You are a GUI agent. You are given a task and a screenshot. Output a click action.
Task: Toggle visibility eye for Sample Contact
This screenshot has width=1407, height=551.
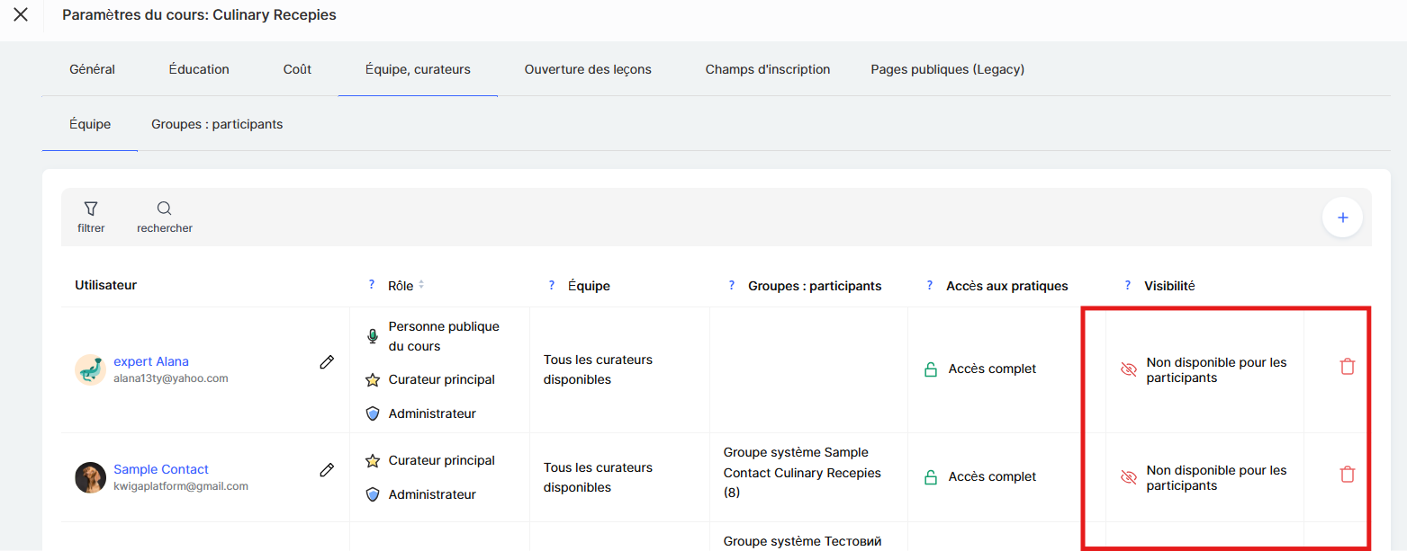pos(1128,477)
